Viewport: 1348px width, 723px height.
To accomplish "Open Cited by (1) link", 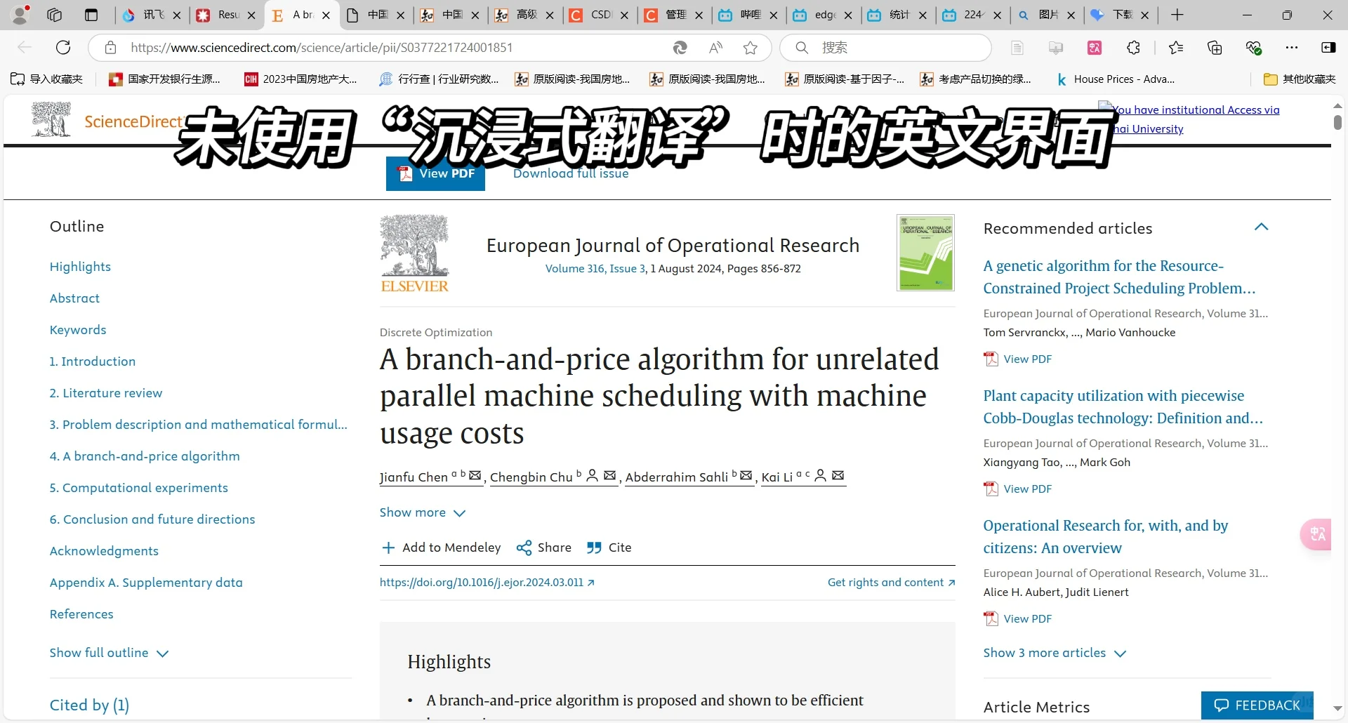I will point(89,705).
